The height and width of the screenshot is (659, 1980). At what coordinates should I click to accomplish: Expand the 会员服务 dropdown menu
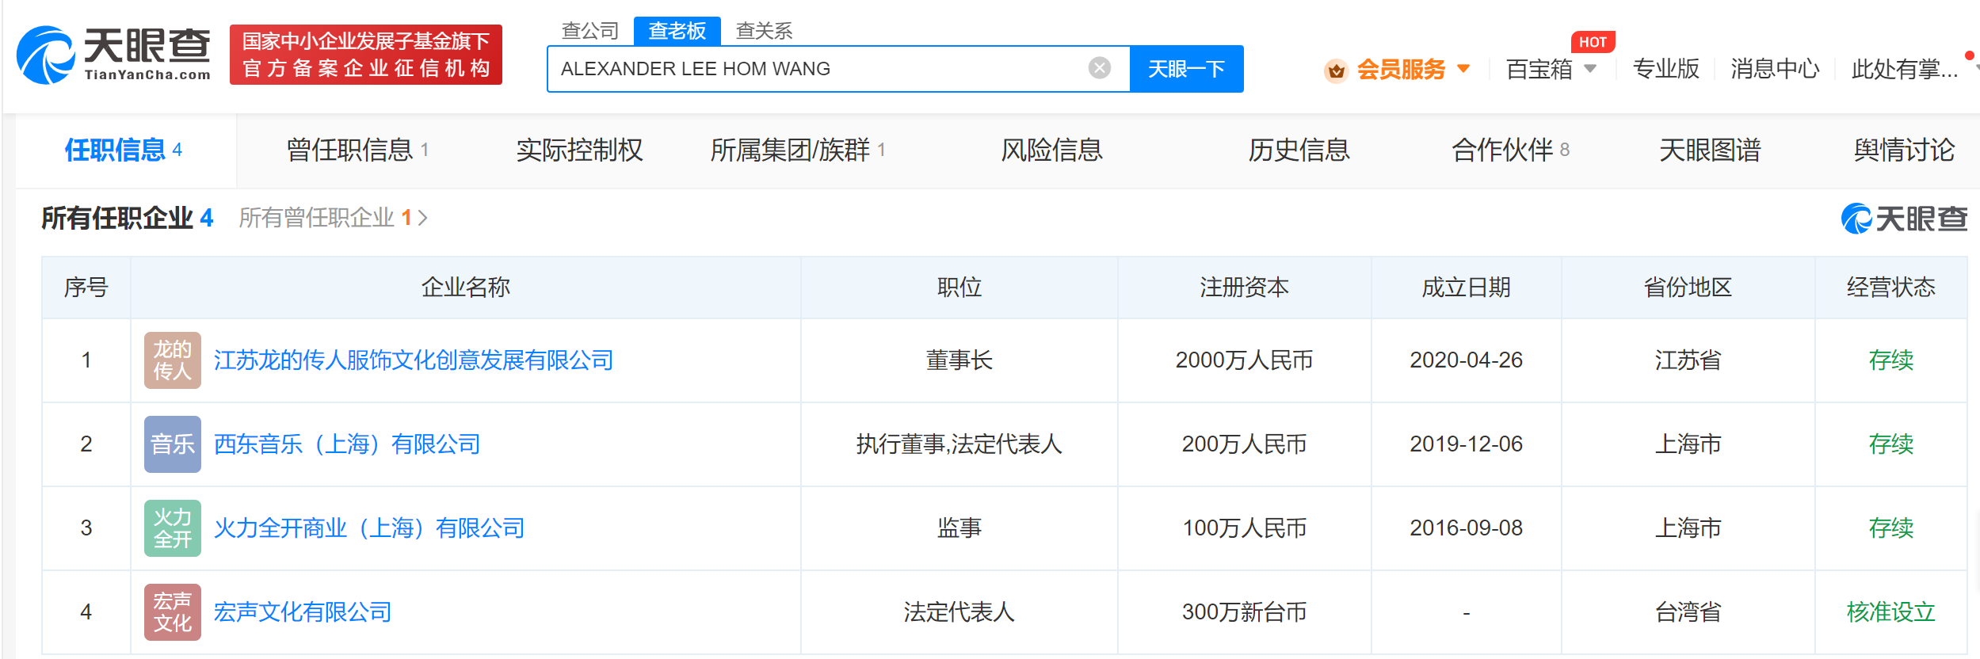click(x=1463, y=69)
